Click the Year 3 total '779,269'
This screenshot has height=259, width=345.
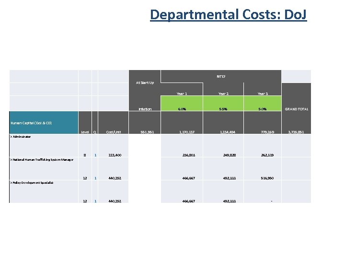click(267, 132)
